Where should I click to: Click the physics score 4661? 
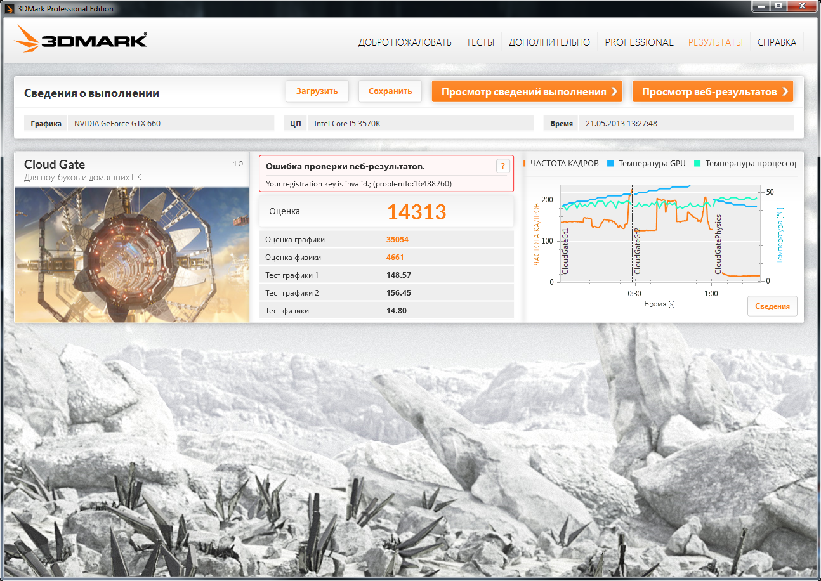coord(395,258)
